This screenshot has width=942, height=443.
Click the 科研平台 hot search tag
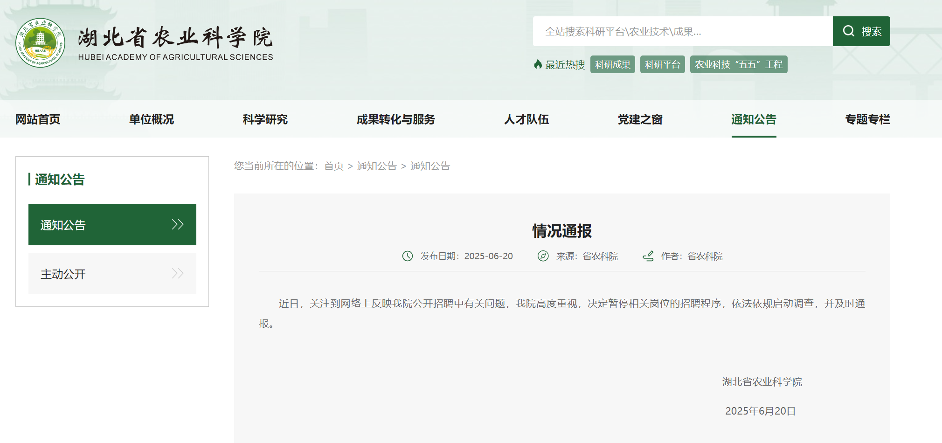(662, 64)
